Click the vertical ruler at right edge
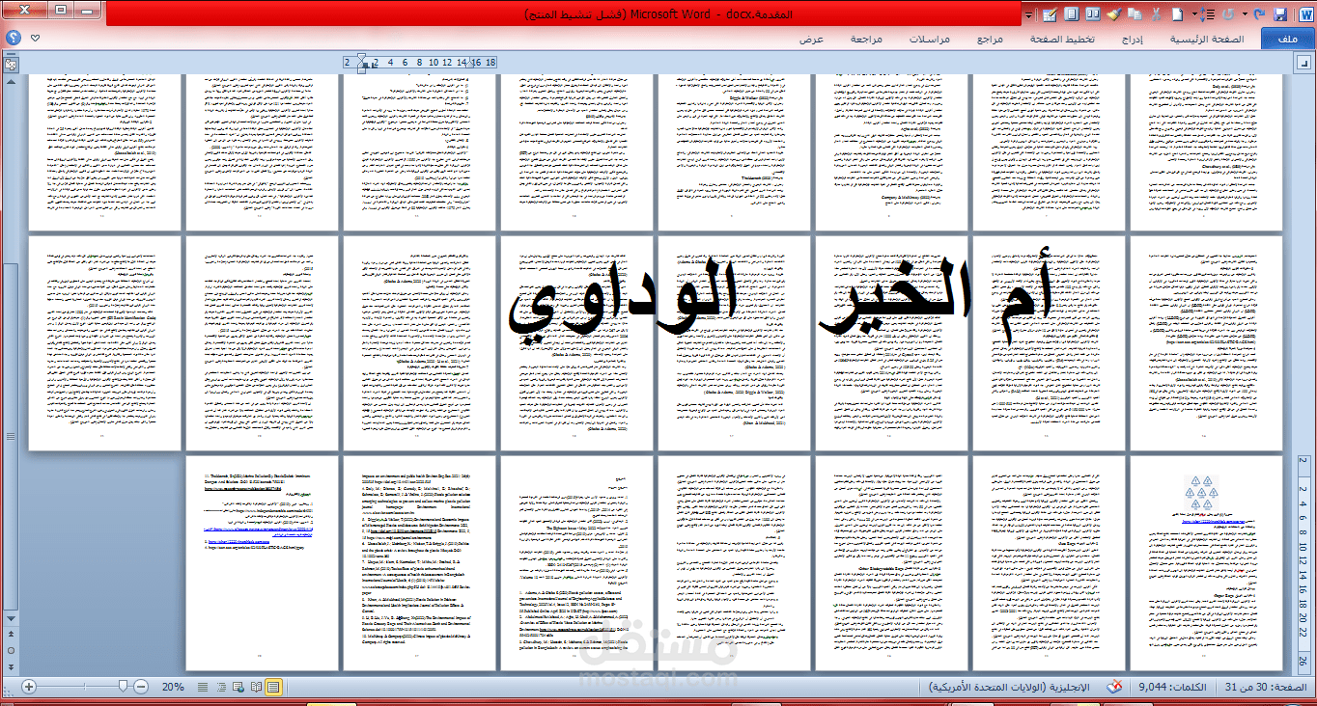The image size is (1317, 706). click(1302, 562)
